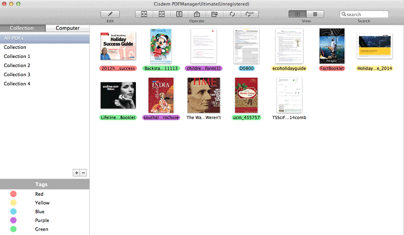Click the 'The Wa...Weren't' file label
This screenshot has height=235, width=404.
coord(204,117)
